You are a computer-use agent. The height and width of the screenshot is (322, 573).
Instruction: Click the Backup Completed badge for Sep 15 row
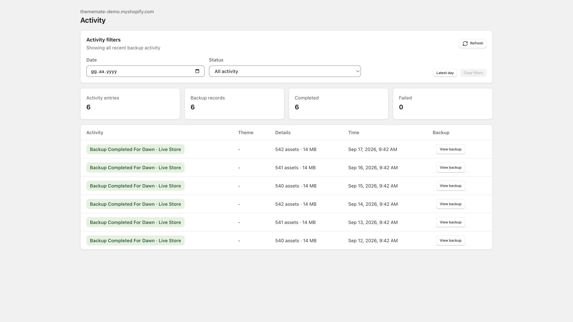tap(135, 186)
